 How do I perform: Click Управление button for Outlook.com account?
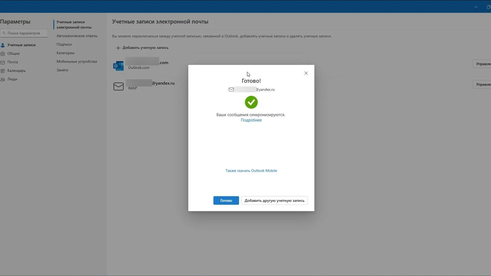click(482, 64)
